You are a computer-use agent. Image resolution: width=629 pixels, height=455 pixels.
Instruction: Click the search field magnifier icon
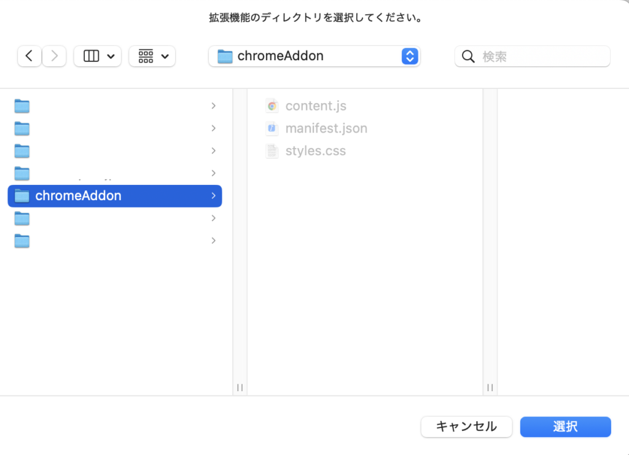coord(468,56)
